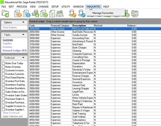The width and height of the screenshot is (161, 126).
Task: Open the Customers task link
Action: point(8,40)
